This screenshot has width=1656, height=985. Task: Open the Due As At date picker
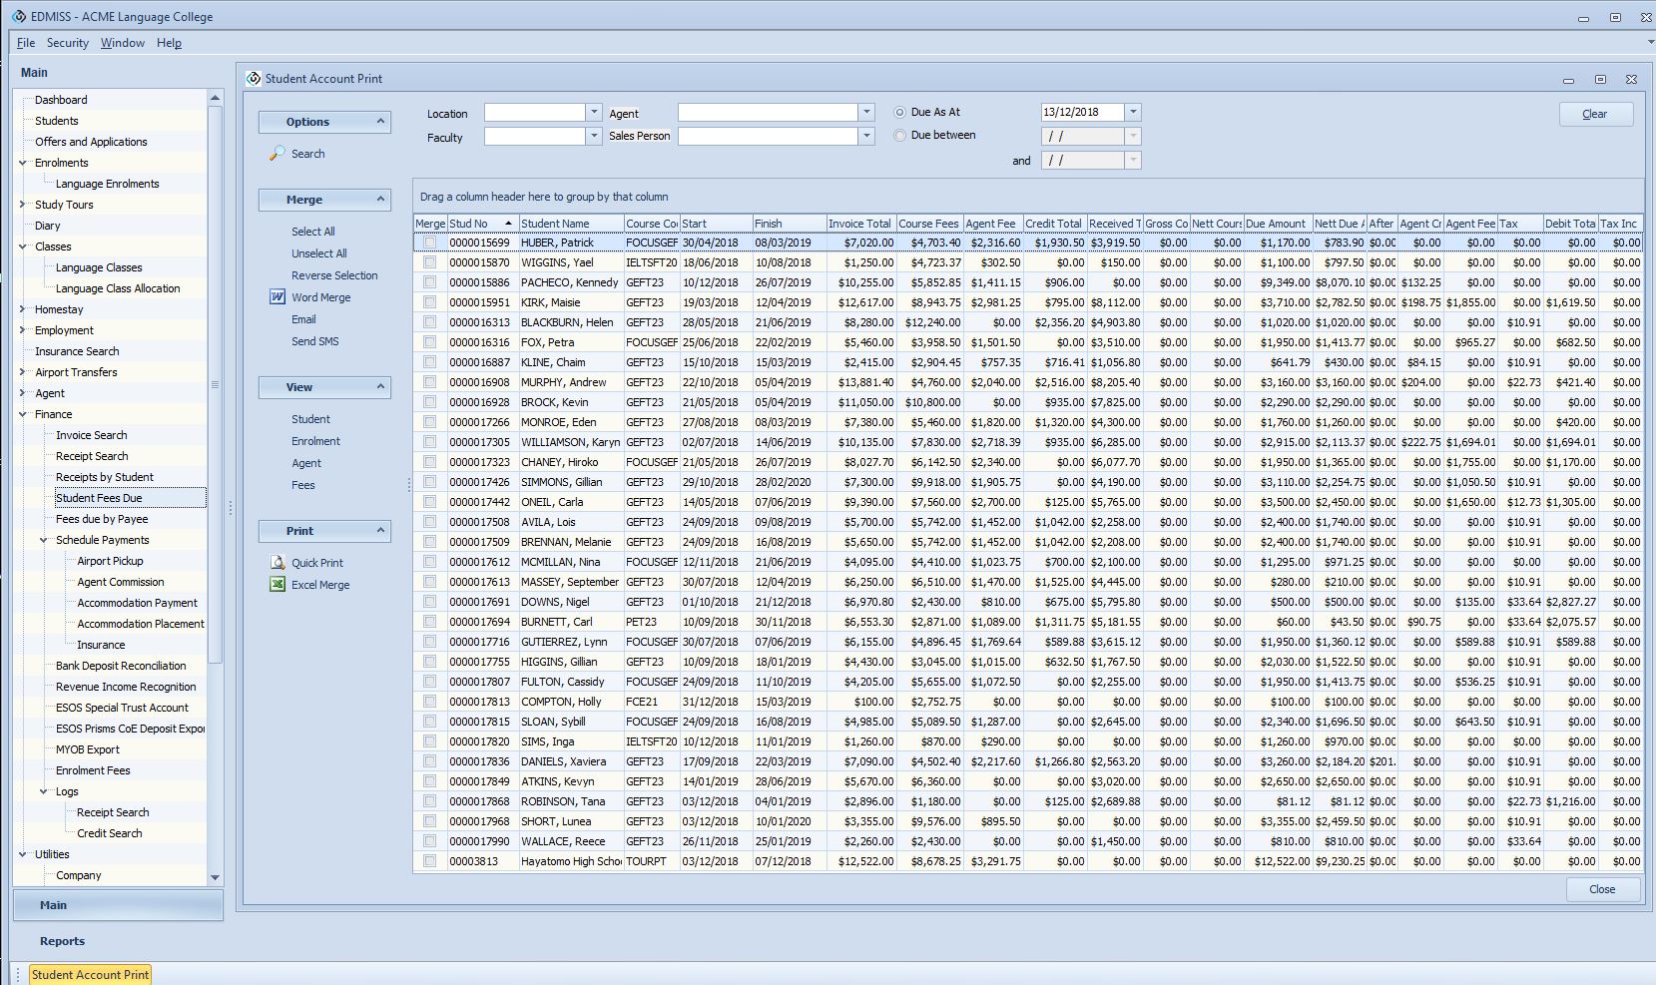coord(1133,113)
